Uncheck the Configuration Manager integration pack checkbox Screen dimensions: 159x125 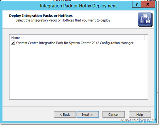click(13, 43)
